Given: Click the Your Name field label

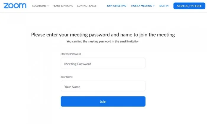Looking at the screenshot, I should pyautogui.click(x=67, y=77).
